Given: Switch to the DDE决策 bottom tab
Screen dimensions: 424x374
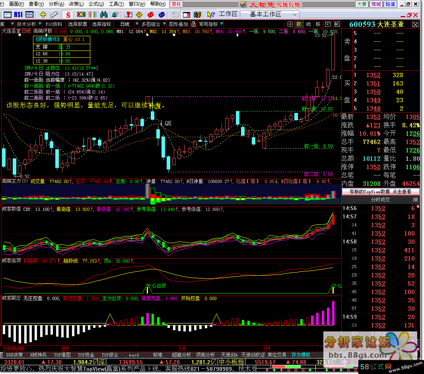Looking at the screenshot, I should tap(14, 355).
